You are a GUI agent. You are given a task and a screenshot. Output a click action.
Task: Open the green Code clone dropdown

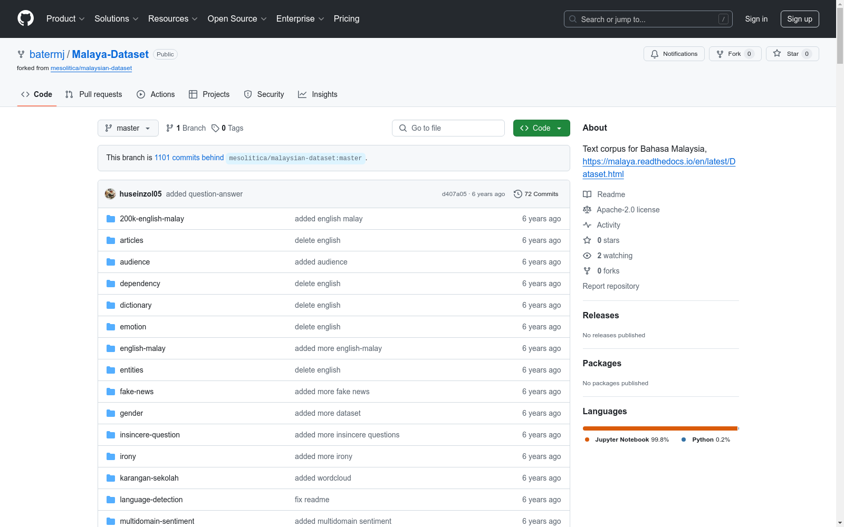(542, 128)
